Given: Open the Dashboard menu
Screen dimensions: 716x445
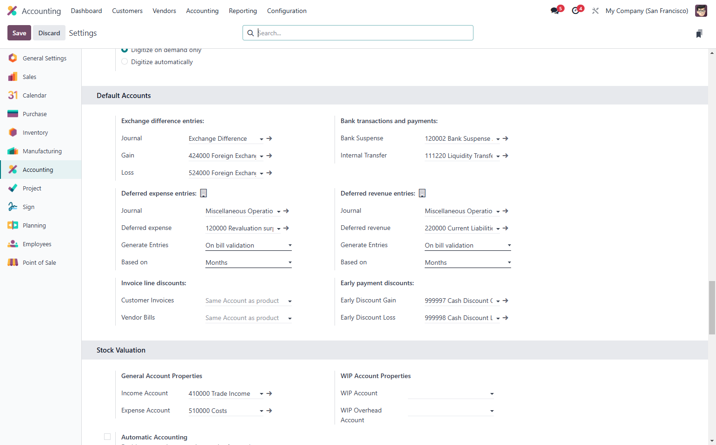Looking at the screenshot, I should pyautogui.click(x=86, y=11).
